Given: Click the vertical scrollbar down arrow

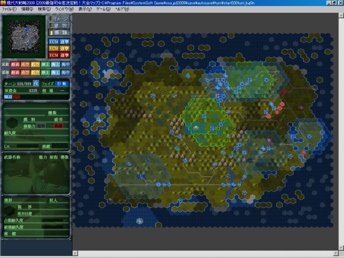Looking at the screenshot, I should point(341,248).
